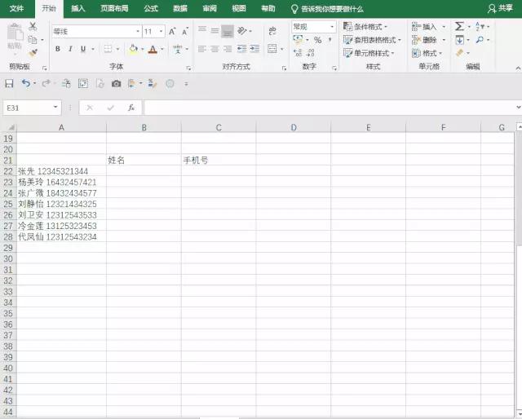Click the Paste clipboard icon
Viewport: 522px width, 419px height.
pos(15,33)
